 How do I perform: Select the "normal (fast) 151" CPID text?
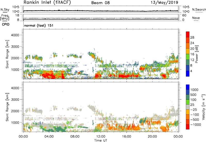click(x=39, y=25)
